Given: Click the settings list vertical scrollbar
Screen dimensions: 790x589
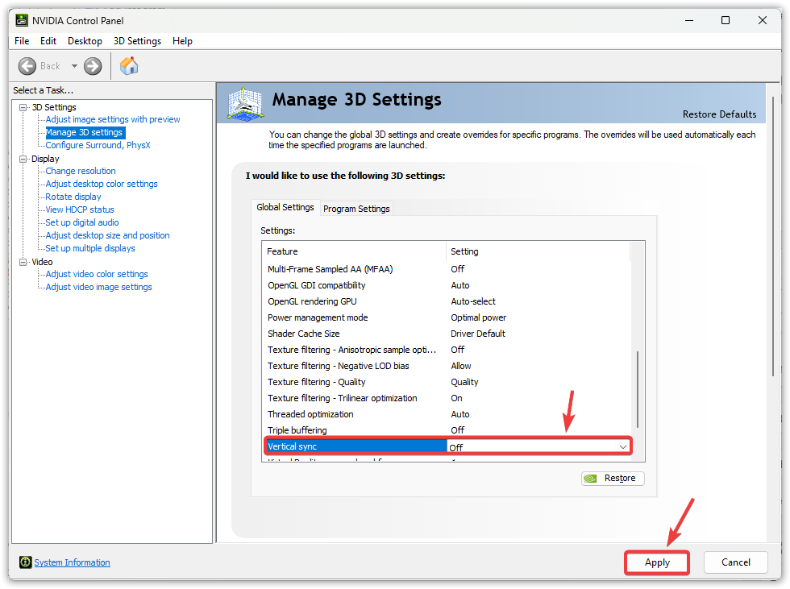Looking at the screenshot, I should 637,388.
